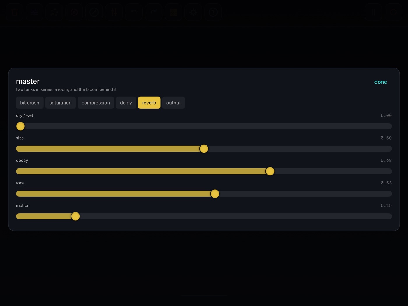Click the "dry / wet" label
The height and width of the screenshot is (306, 408).
[x=24, y=115]
